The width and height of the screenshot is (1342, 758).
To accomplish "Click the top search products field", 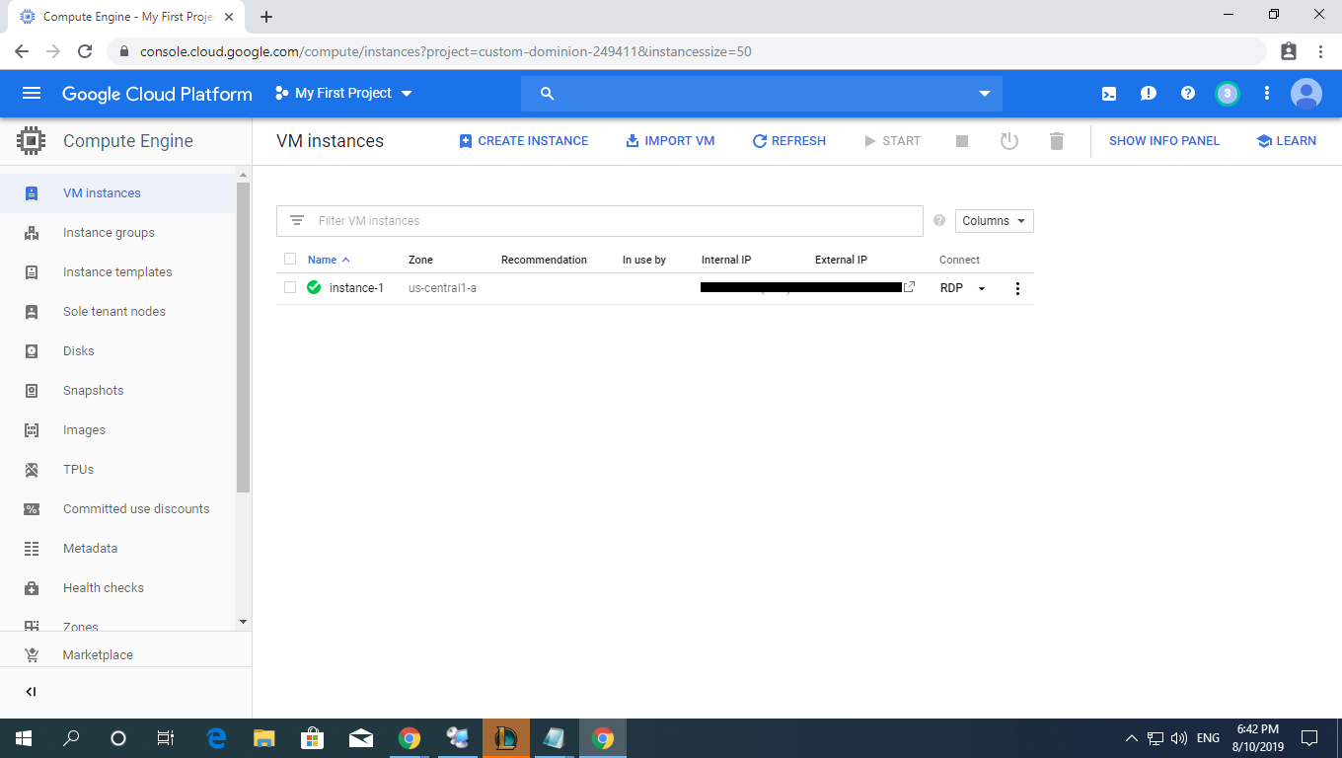I will pyautogui.click(x=762, y=94).
